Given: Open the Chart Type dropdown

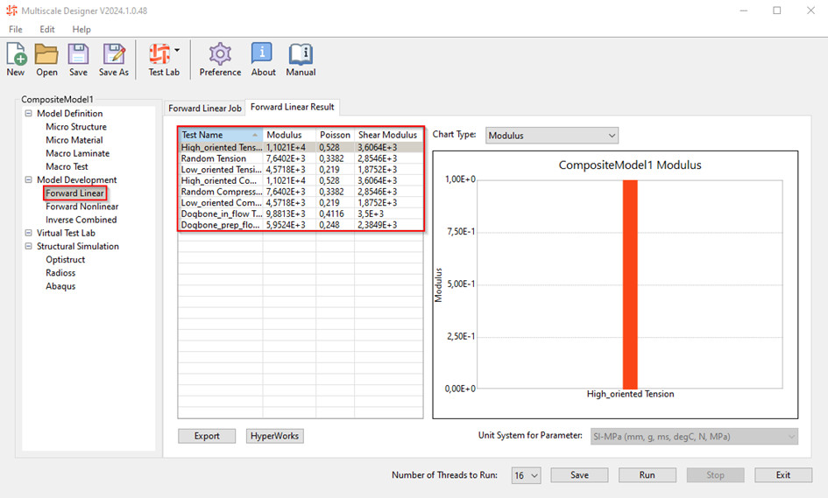Looking at the screenshot, I should click(x=551, y=136).
